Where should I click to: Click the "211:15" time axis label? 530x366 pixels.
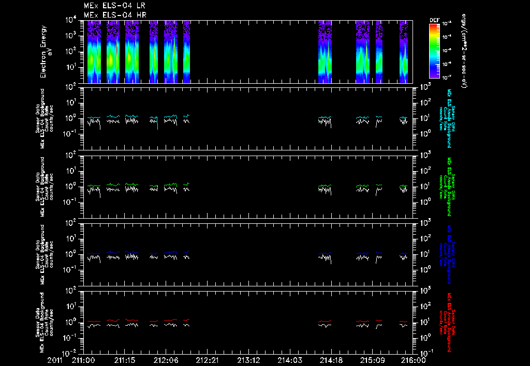pyautogui.click(x=125, y=360)
